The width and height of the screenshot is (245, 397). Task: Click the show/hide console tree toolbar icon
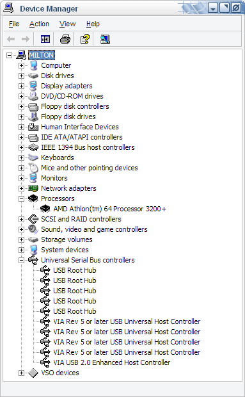tap(45, 39)
